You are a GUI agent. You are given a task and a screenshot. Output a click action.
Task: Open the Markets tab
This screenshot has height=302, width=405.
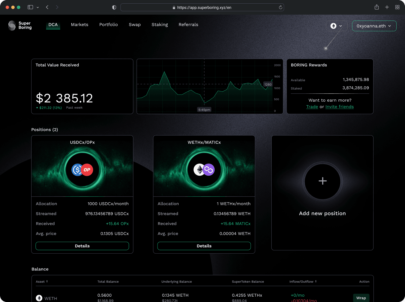pos(80,25)
